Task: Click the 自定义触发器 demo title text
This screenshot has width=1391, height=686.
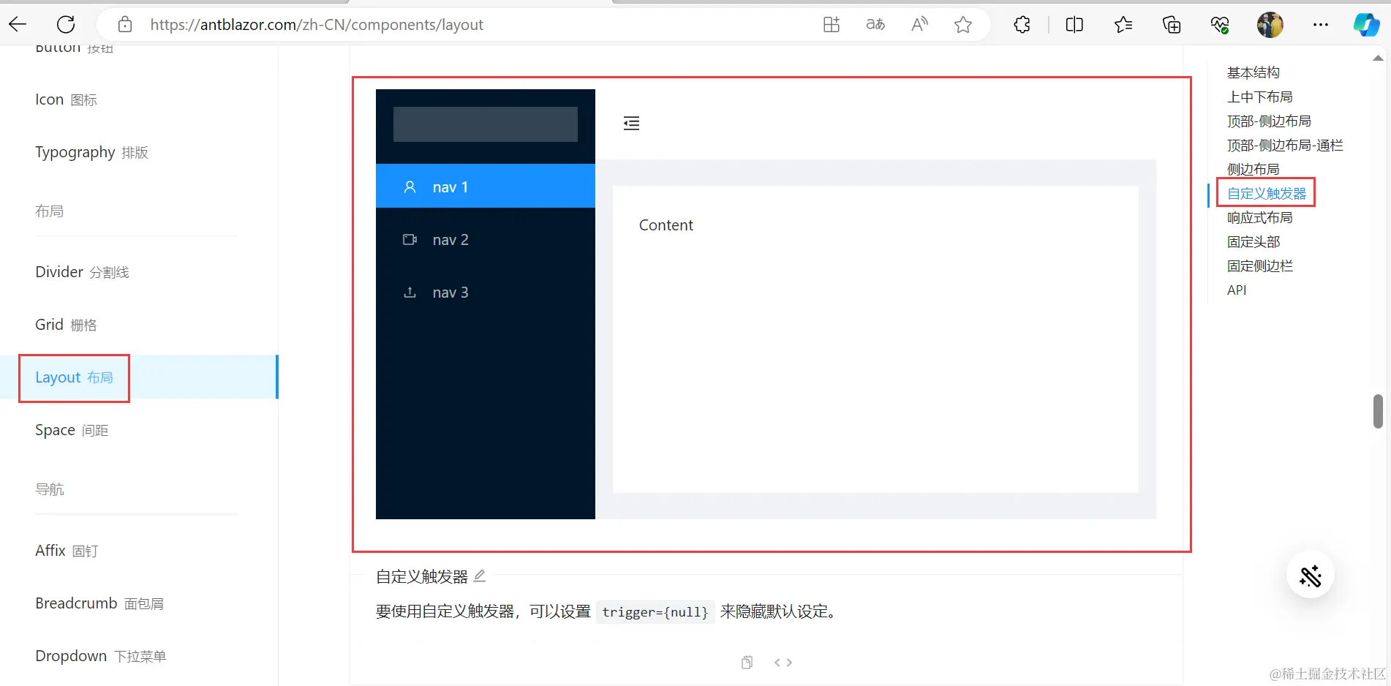Action: pyautogui.click(x=422, y=576)
